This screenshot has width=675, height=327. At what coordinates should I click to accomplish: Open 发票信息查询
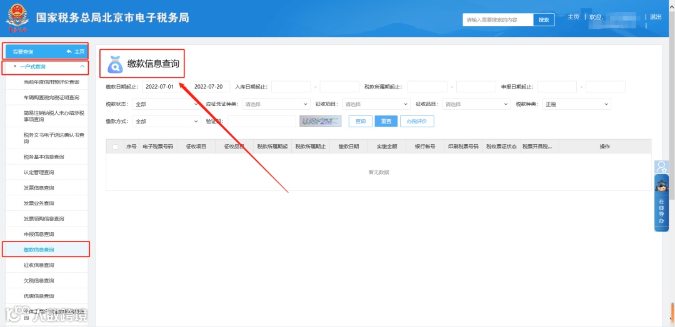click(46, 188)
